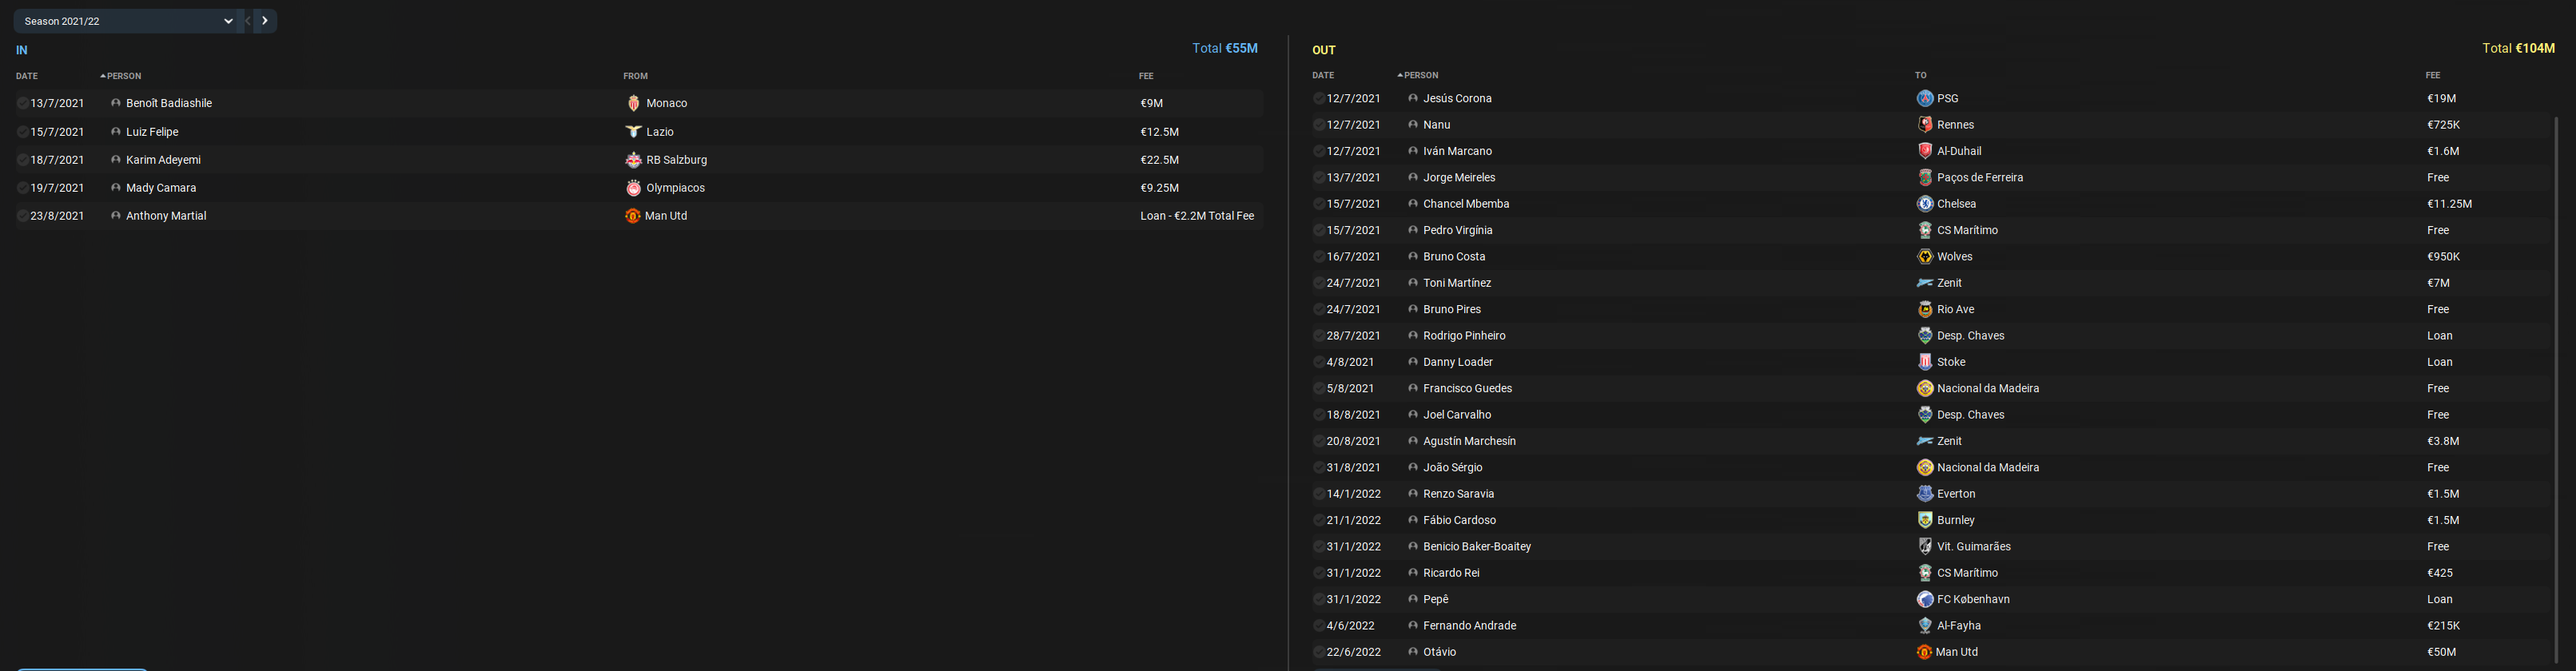Click person icon beside Karim Adeyemi

coord(116,160)
